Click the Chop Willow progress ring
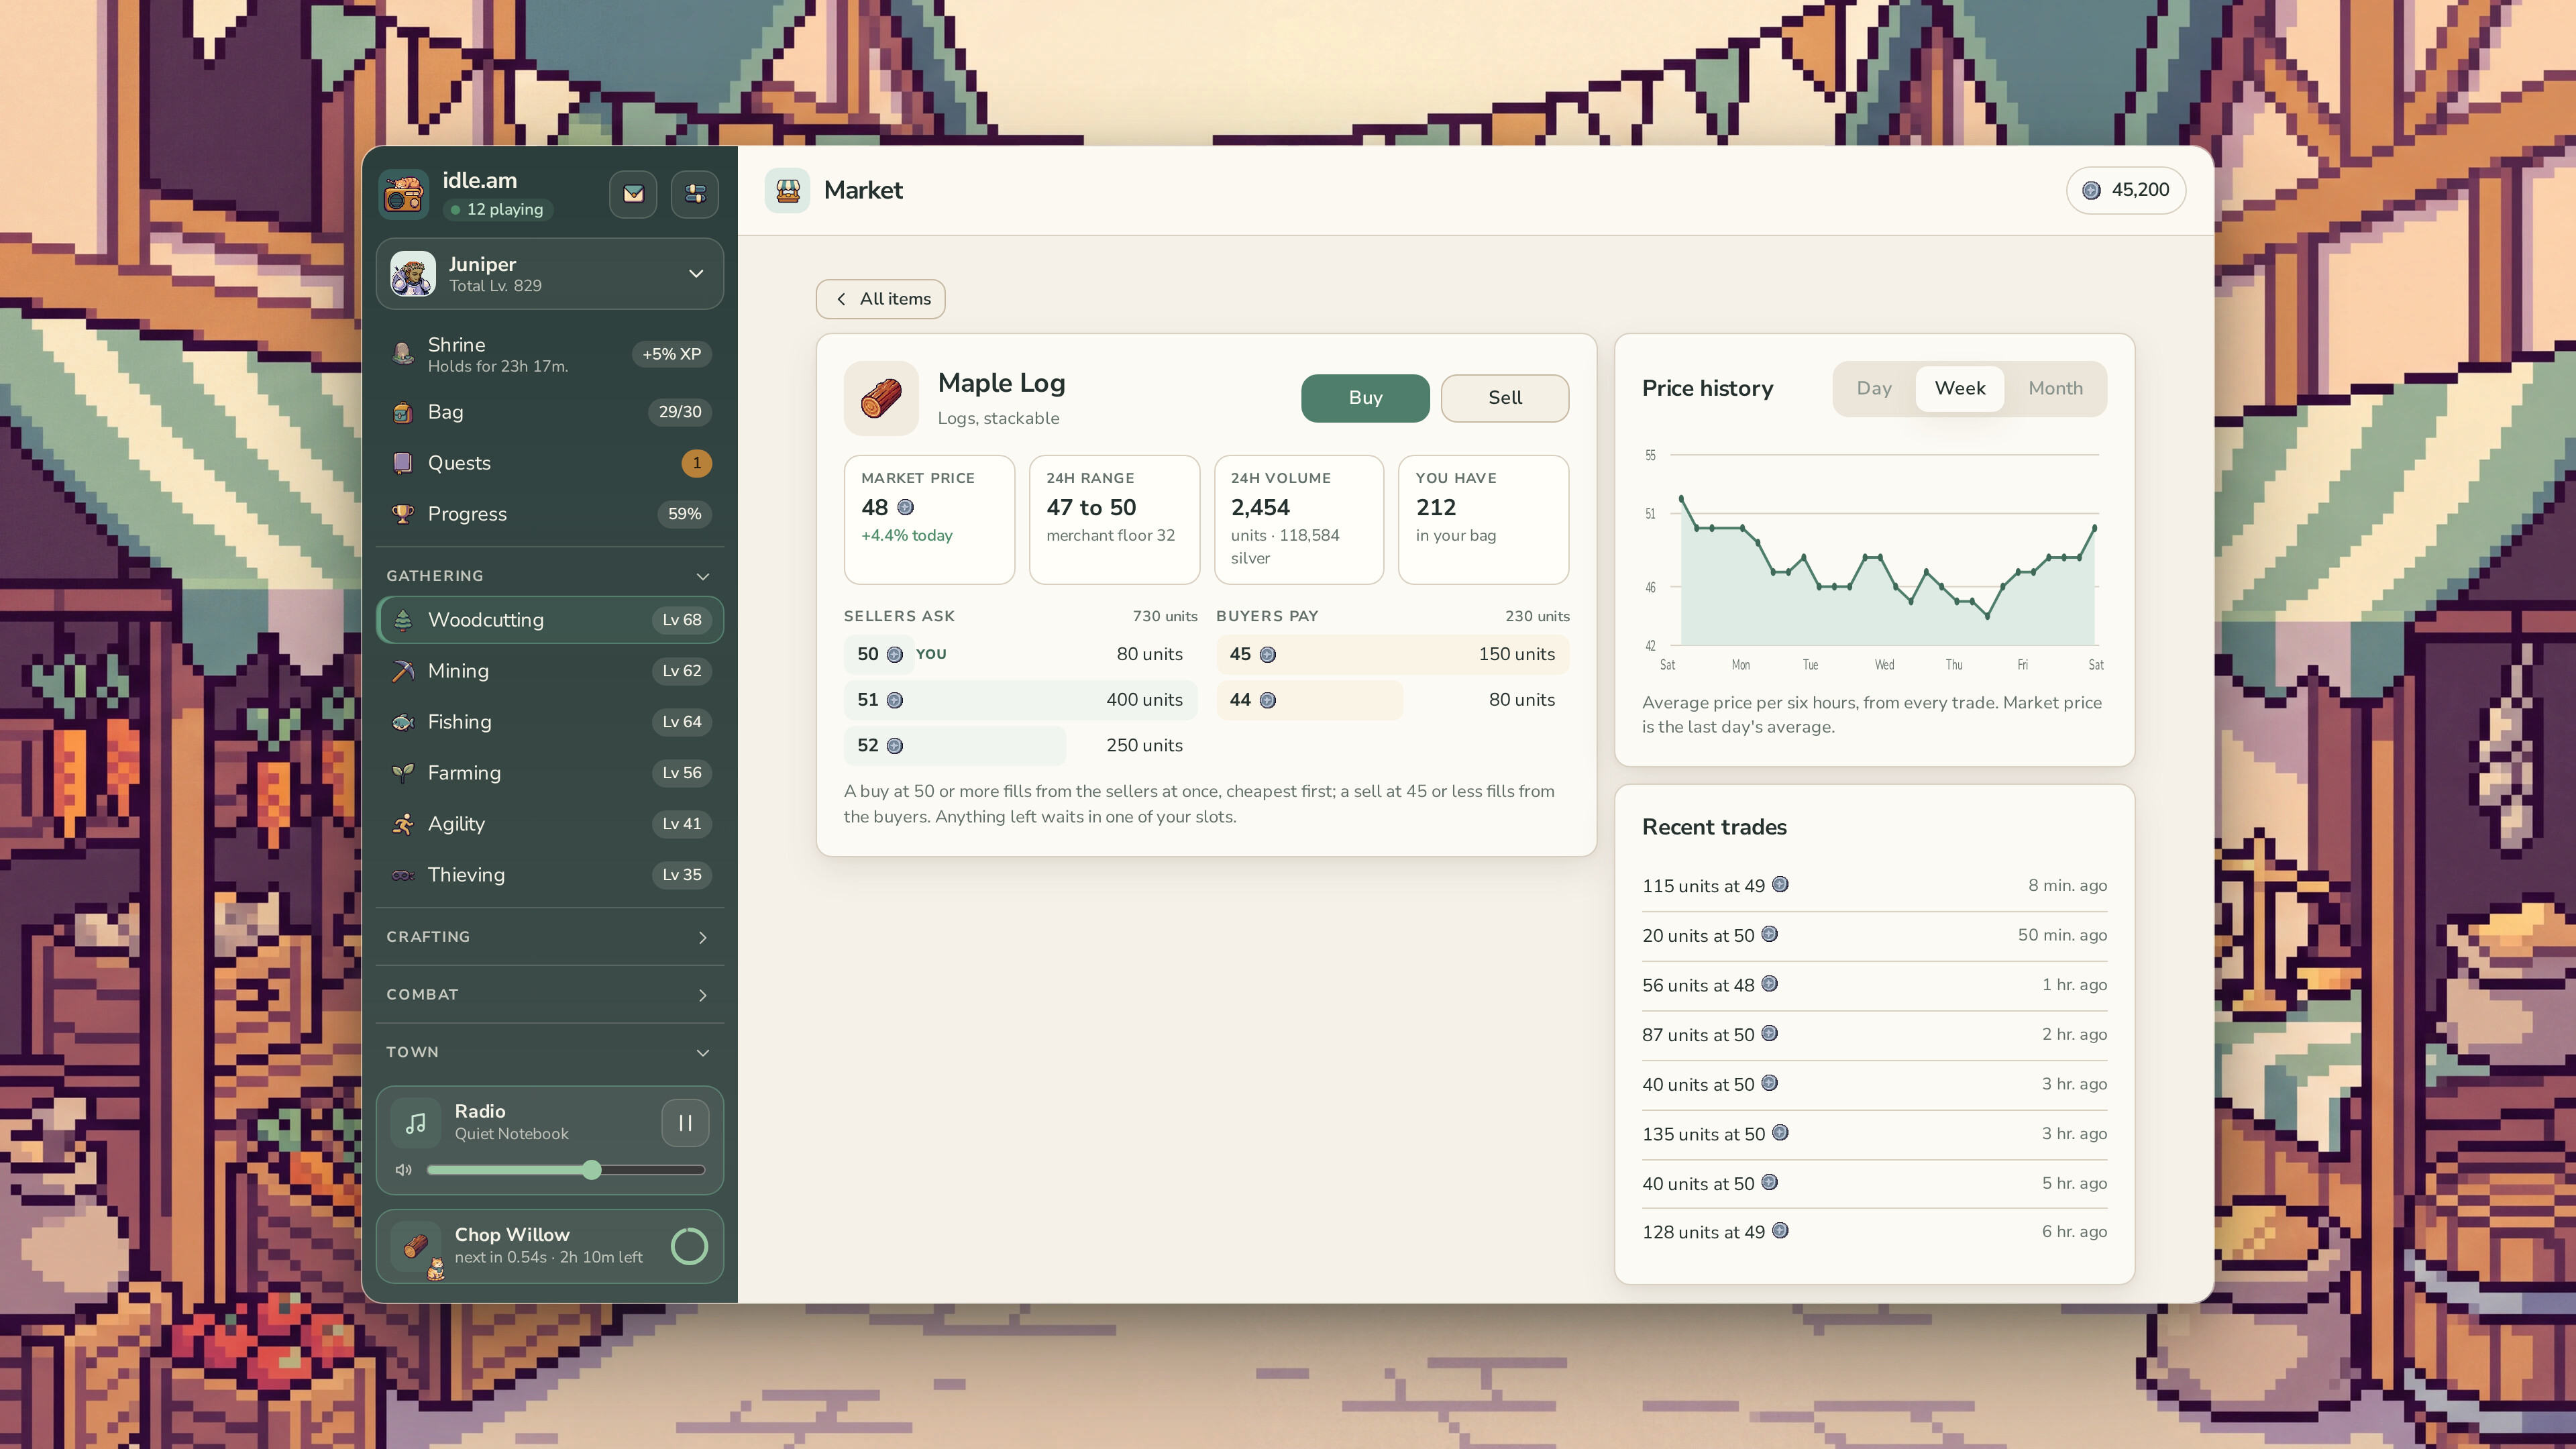The width and height of the screenshot is (2576, 1449). (689, 1246)
